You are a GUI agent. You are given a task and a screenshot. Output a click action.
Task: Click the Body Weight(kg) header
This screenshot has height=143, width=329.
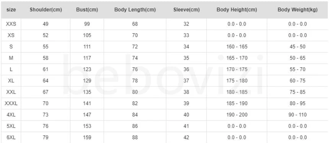298,10
